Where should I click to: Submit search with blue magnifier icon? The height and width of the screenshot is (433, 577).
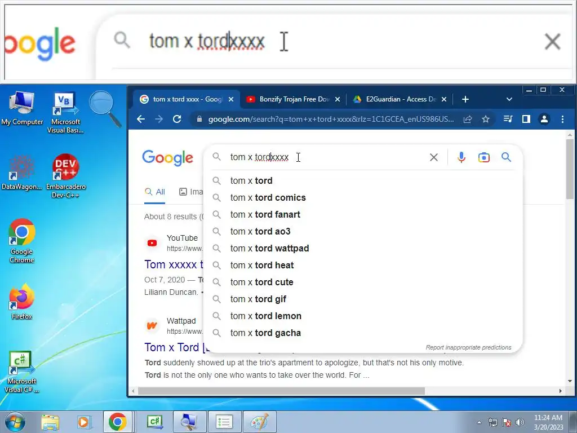pyautogui.click(x=507, y=157)
